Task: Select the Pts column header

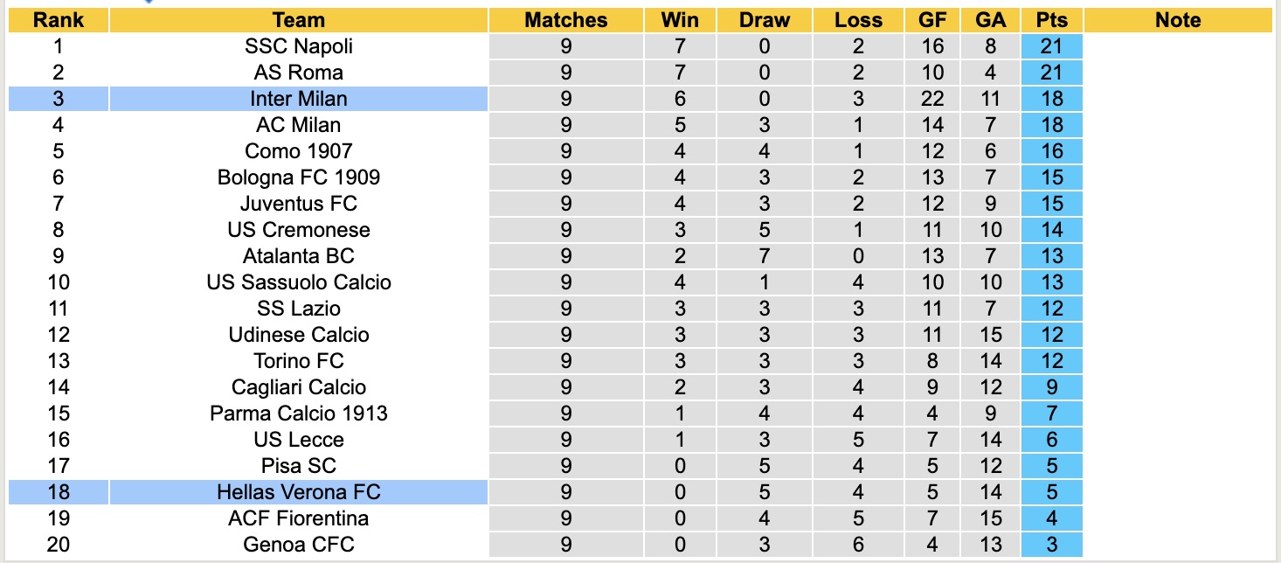Action: click(x=1052, y=20)
